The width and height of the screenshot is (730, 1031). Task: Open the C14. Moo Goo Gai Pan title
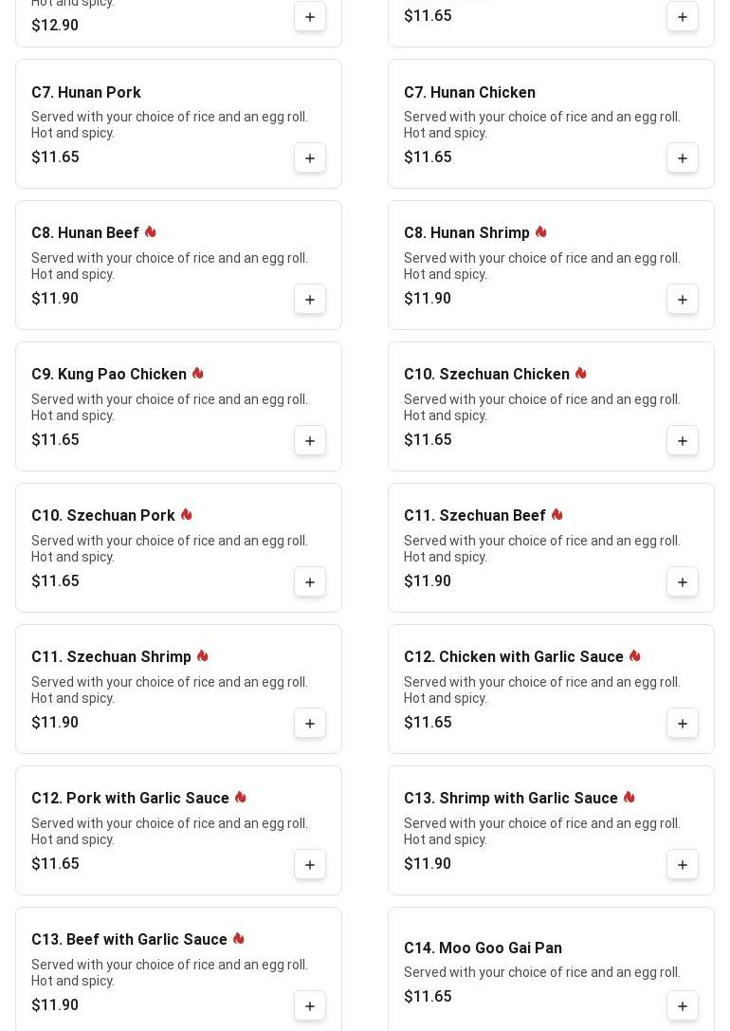coord(483,948)
